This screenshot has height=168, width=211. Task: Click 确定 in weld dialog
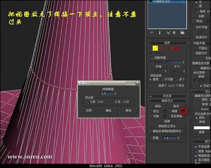(109, 111)
